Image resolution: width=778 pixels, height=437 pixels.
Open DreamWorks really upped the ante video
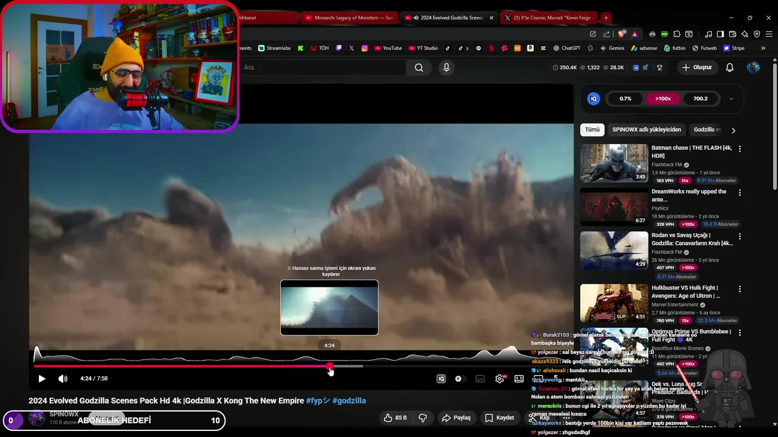pyautogui.click(x=689, y=195)
